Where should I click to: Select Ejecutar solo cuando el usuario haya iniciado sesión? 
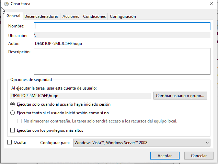[13, 104]
